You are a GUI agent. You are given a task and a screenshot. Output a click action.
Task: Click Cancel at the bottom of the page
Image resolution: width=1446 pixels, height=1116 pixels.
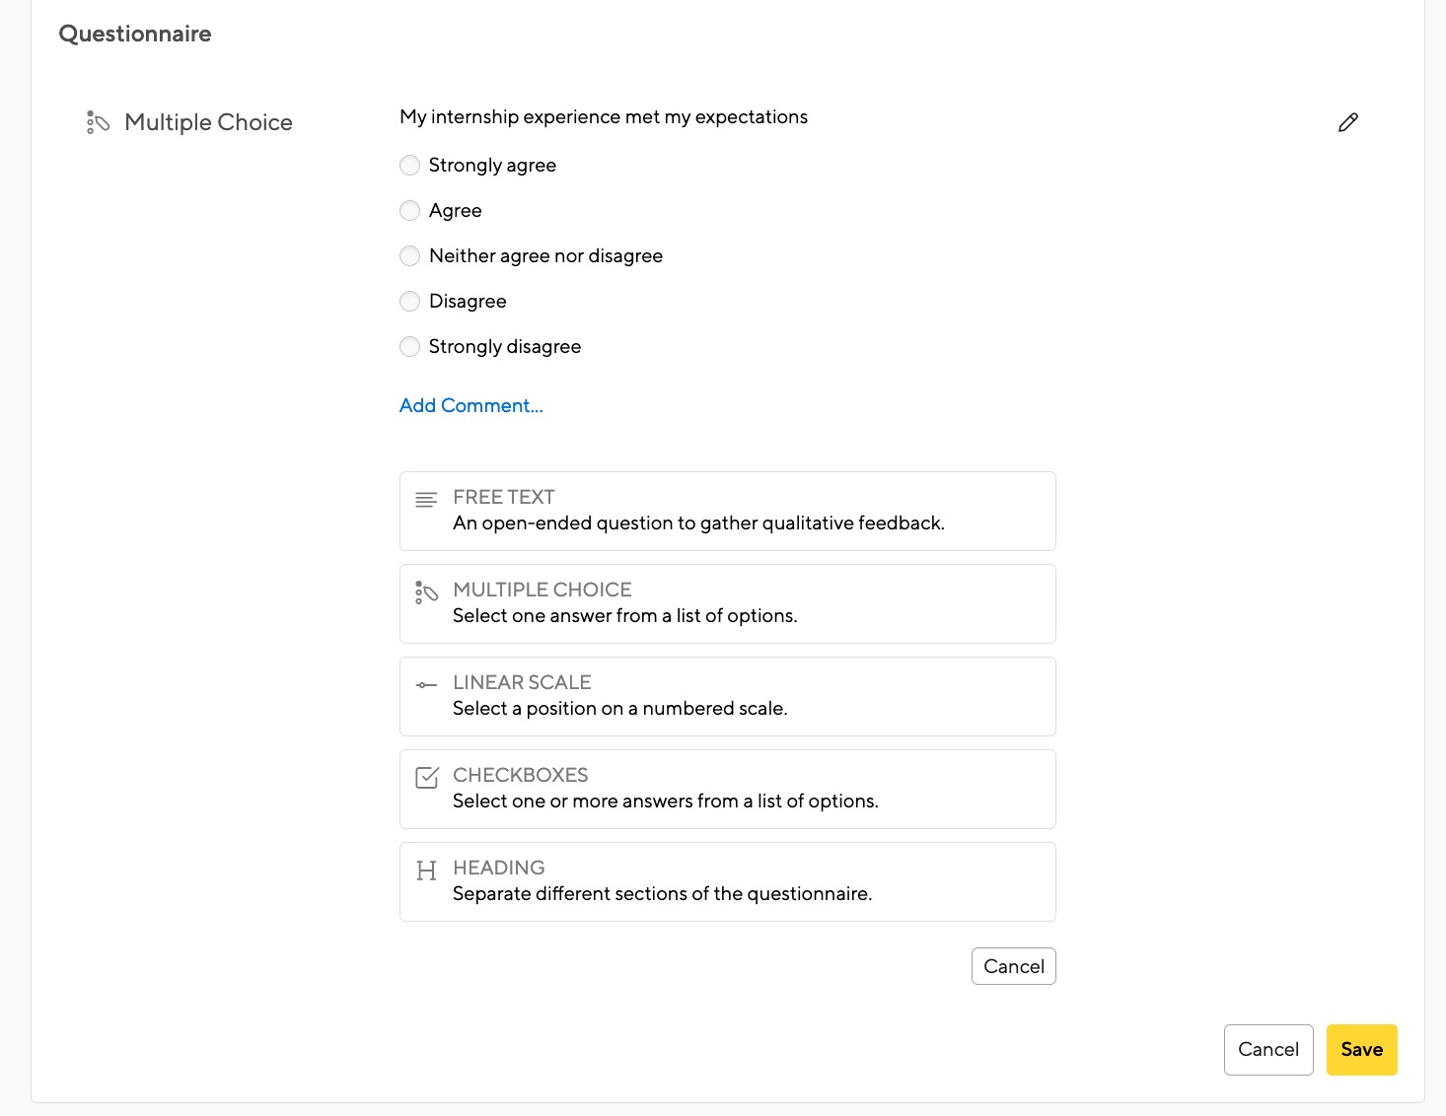[x=1268, y=1049]
